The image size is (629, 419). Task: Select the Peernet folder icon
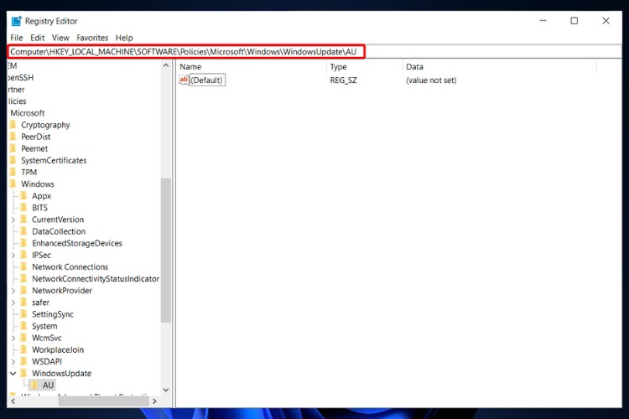coord(13,148)
